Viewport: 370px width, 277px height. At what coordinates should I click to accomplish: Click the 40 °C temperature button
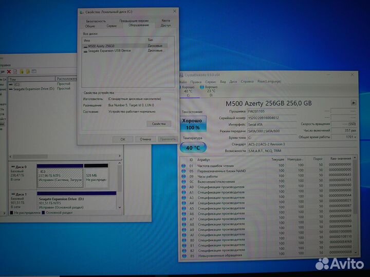(x=193, y=148)
